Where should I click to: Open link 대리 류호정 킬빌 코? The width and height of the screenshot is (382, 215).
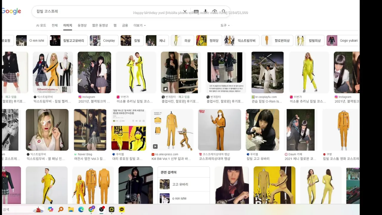(127, 159)
